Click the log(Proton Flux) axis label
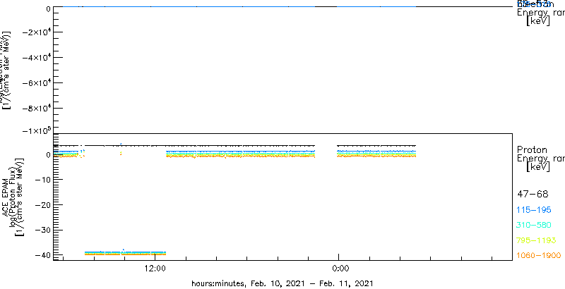 coord(11,197)
